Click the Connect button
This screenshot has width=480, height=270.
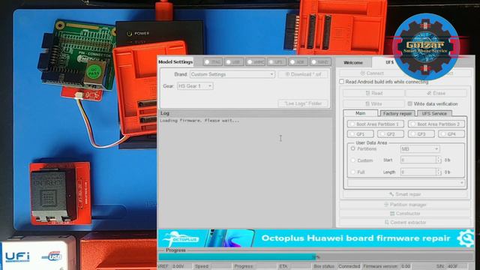(372, 73)
